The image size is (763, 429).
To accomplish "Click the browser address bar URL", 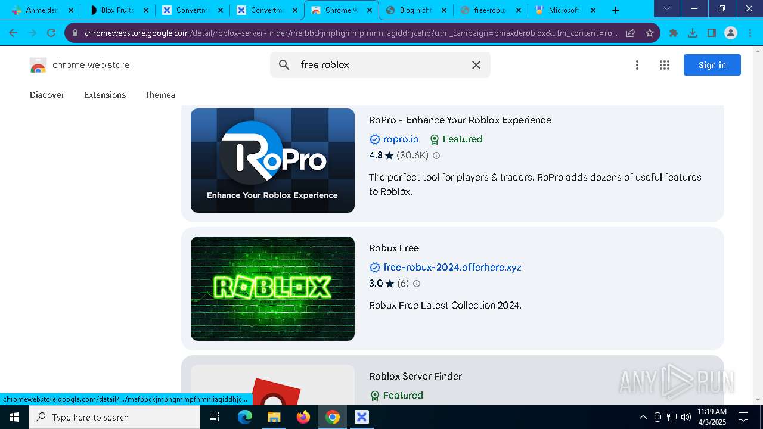I will (x=351, y=33).
